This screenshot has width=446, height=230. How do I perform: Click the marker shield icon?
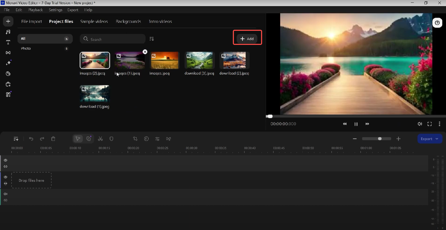pyautogui.click(x=111, y=139)
